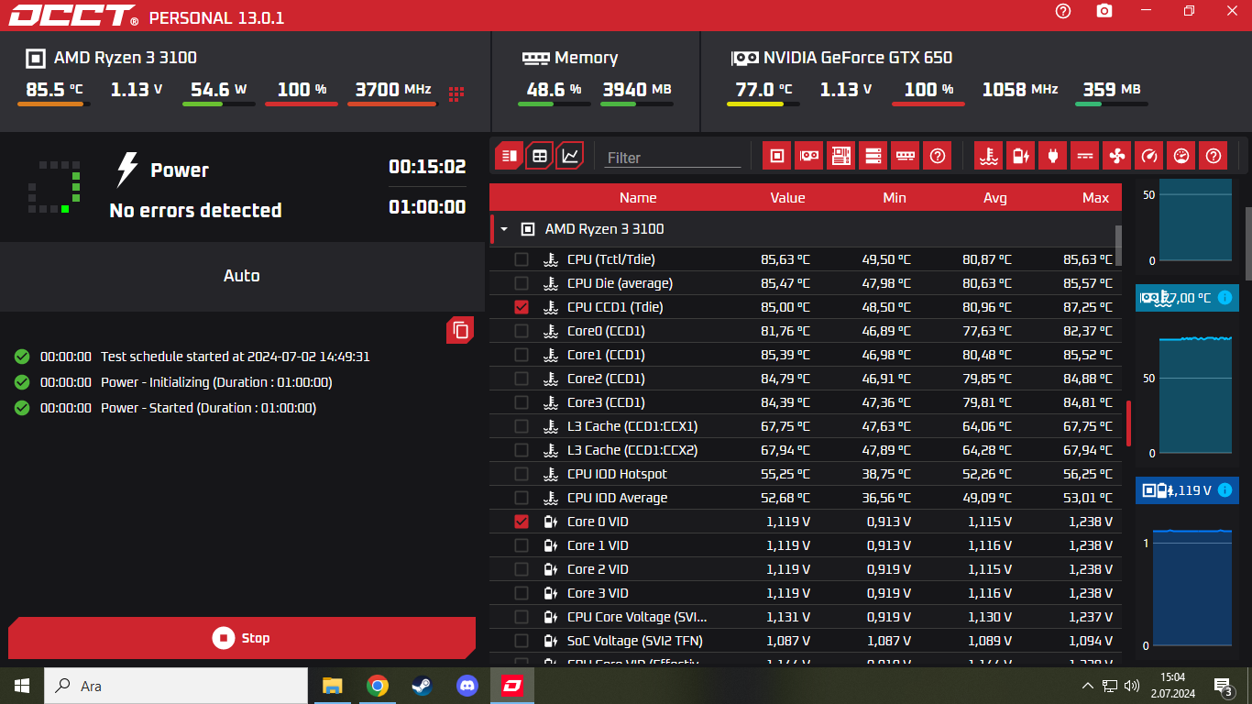Open Steam from the taskbar

pos(422,686)
